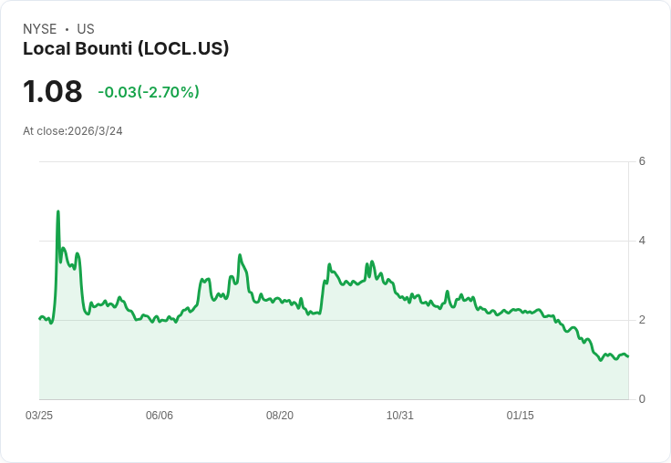Click the -0.03(-2.70%) price change
The height and width of the screenshot is (463, 671).
coord(149,92)
